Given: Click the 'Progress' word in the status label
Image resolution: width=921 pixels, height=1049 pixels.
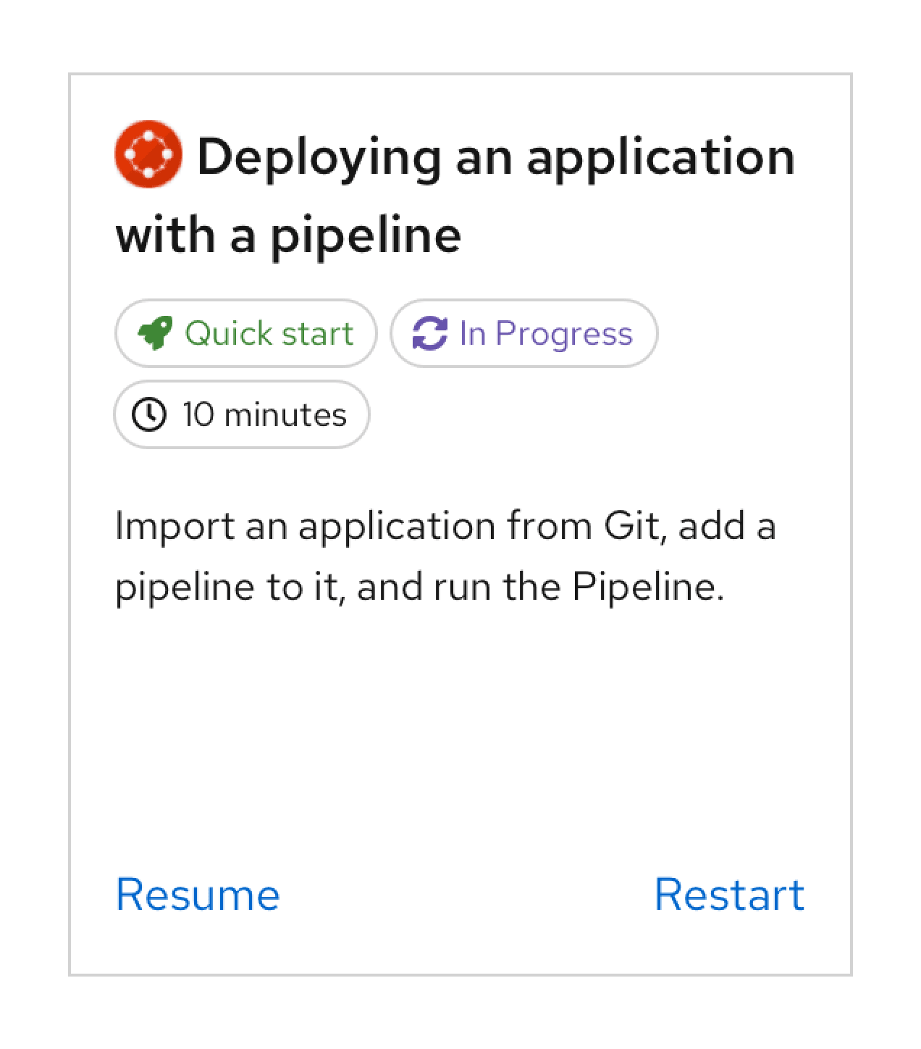Looking at the screenshot, I should pyautogui.click(x=563, y=333).
